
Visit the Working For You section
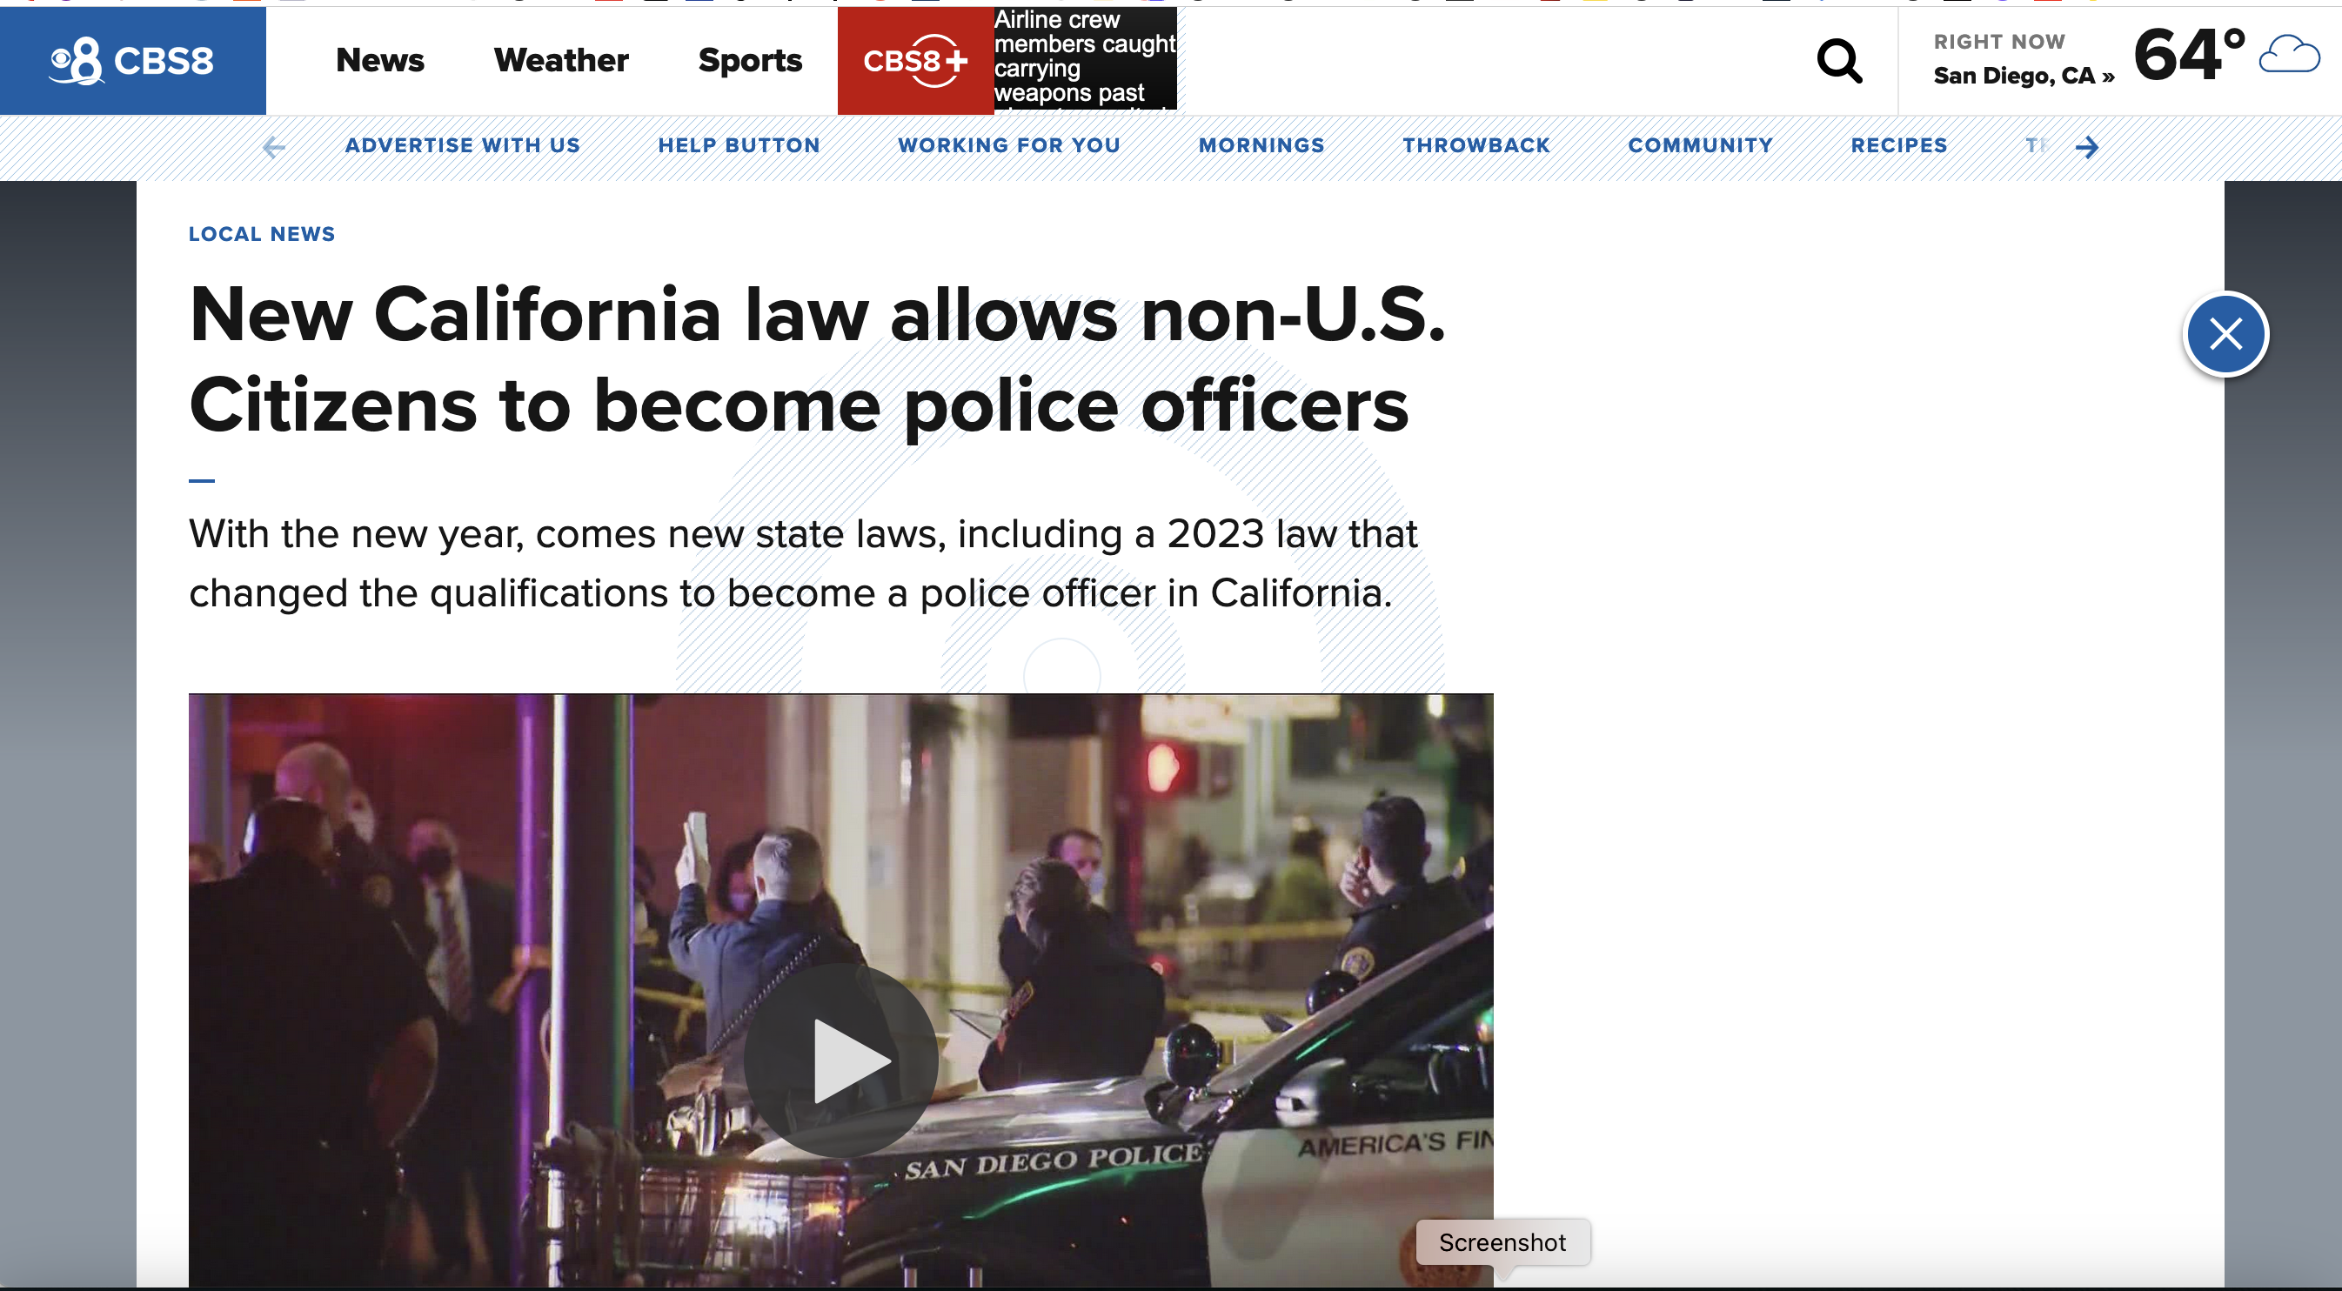[x=1009, y=145]
